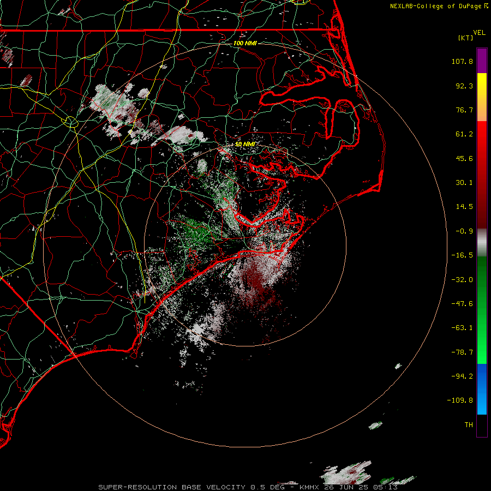The height and width of the screenshot is (491, 491).
Task: Click the Super-Resolution Base Velocity caption
Action: (x=248, y=487)
